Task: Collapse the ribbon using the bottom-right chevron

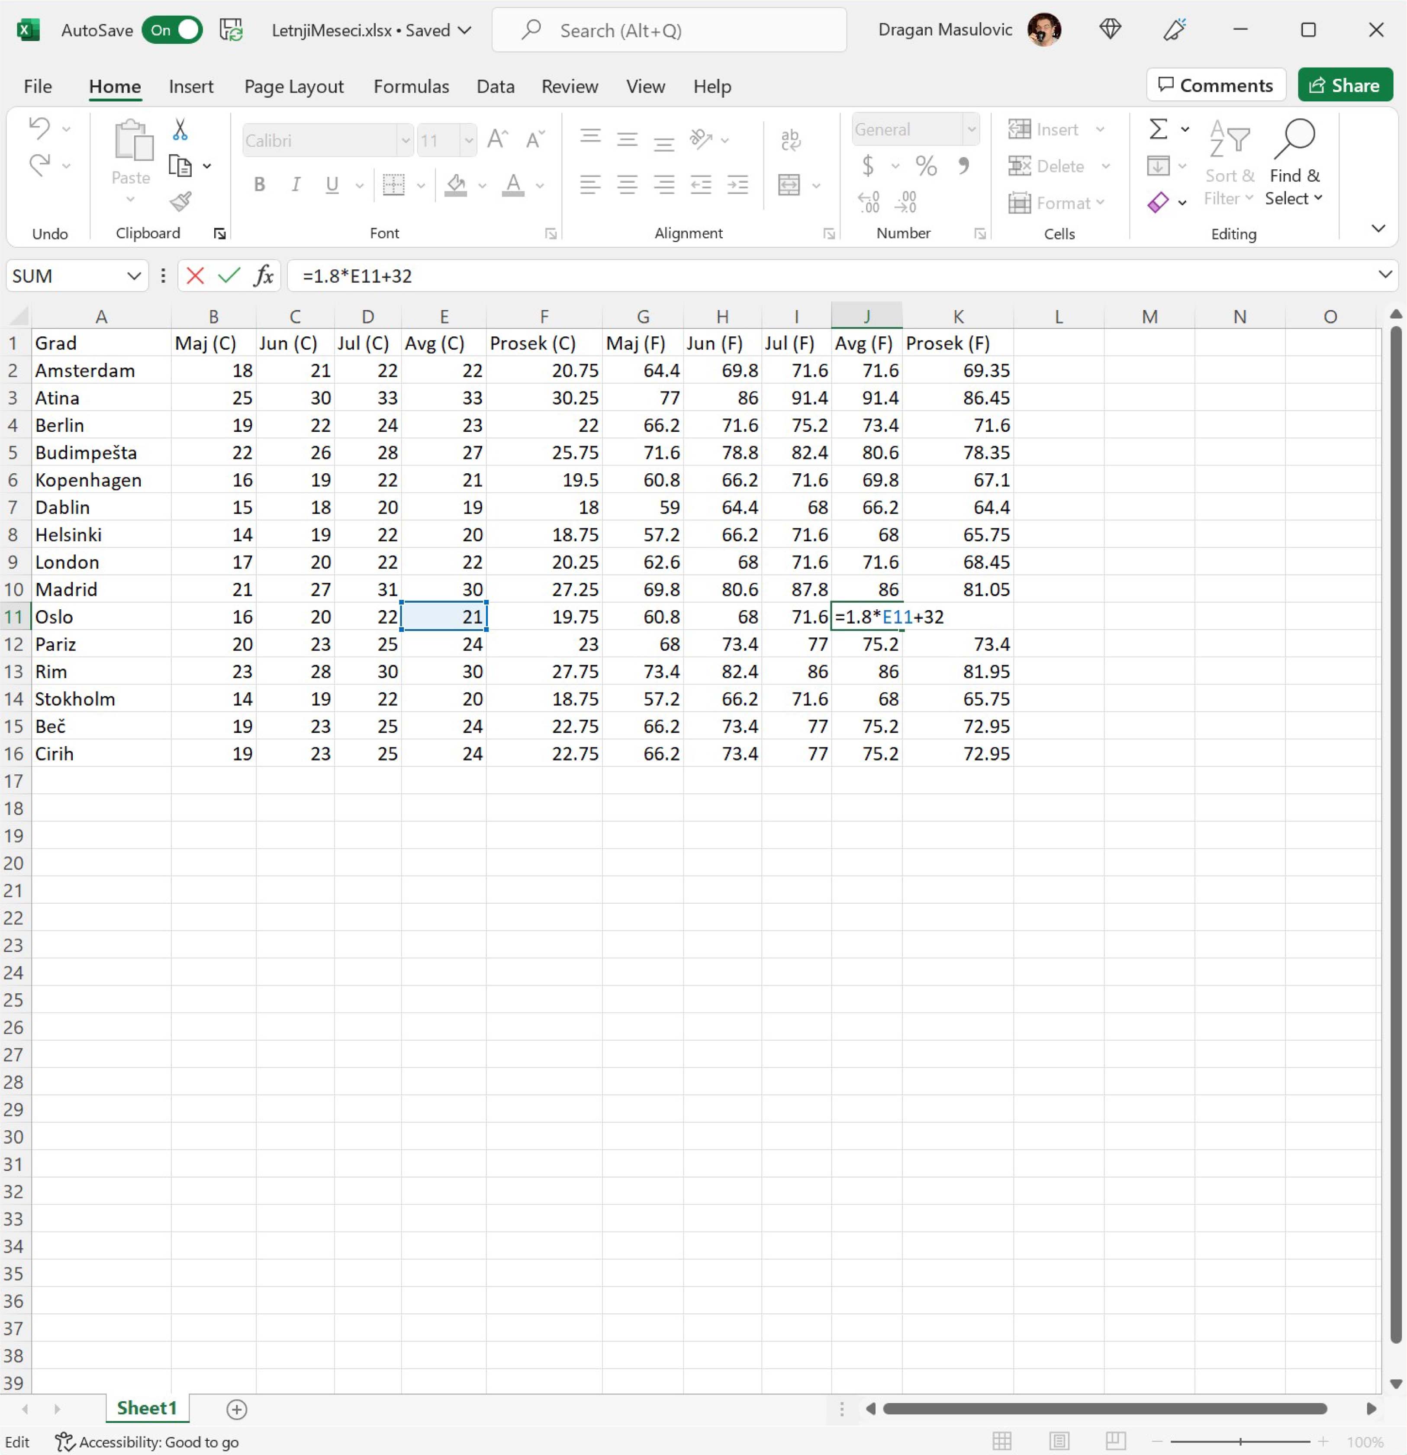Action: click(1378, 229)
